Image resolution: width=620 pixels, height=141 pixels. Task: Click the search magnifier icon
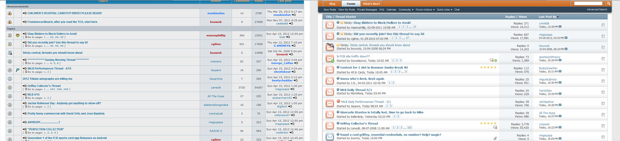coord(608,3)
